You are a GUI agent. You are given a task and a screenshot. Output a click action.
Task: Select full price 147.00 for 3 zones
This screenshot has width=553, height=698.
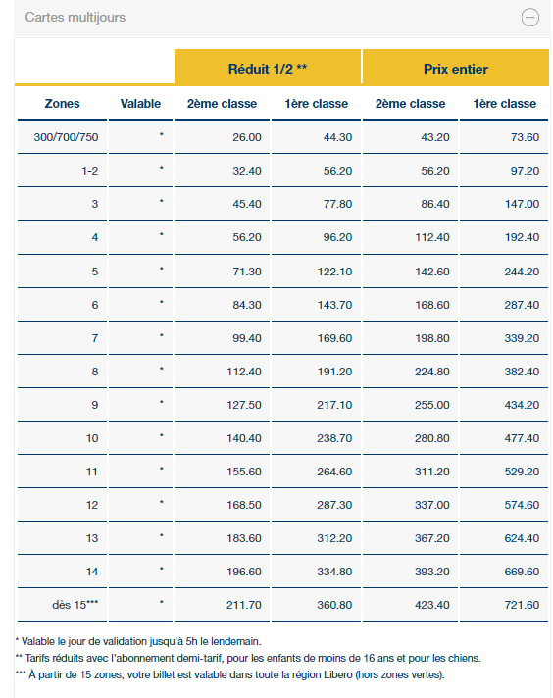coord(522,204)
